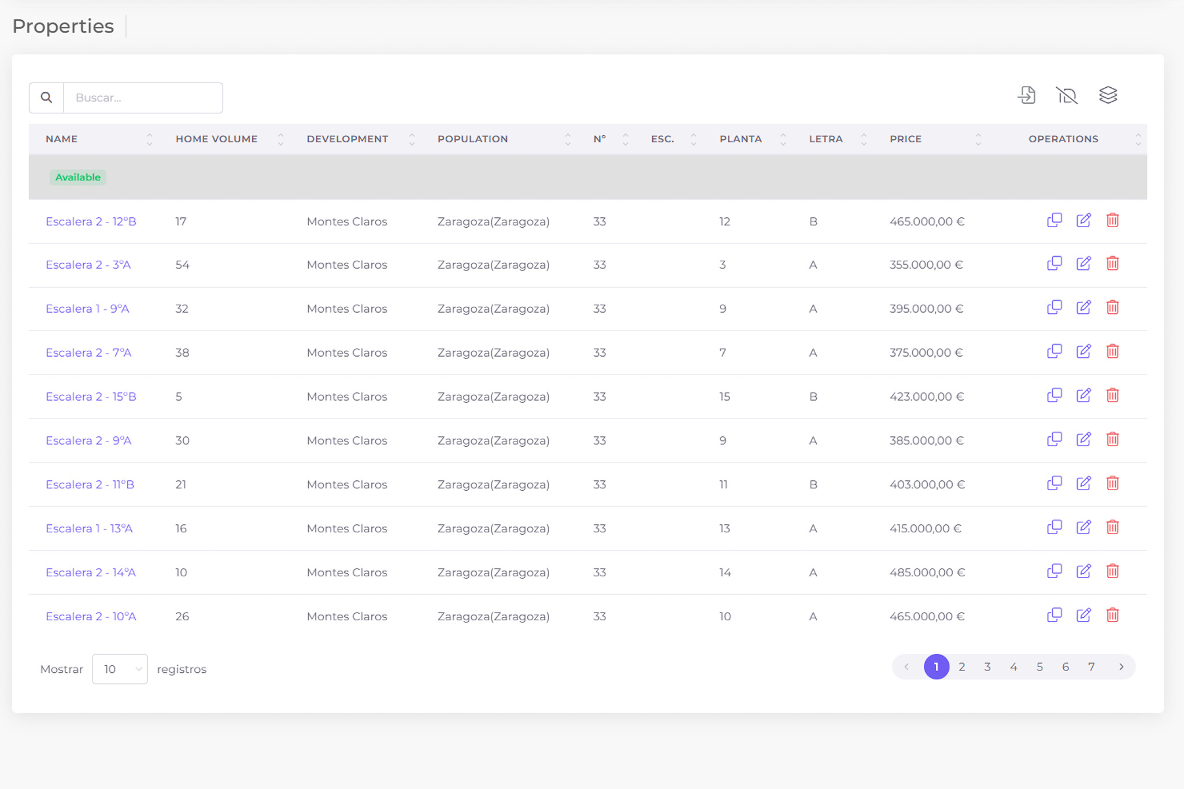Edit the Escalera 2 - 11ºB property
Viewport: 1184px width, 789px height.
tap(1083, 483)
